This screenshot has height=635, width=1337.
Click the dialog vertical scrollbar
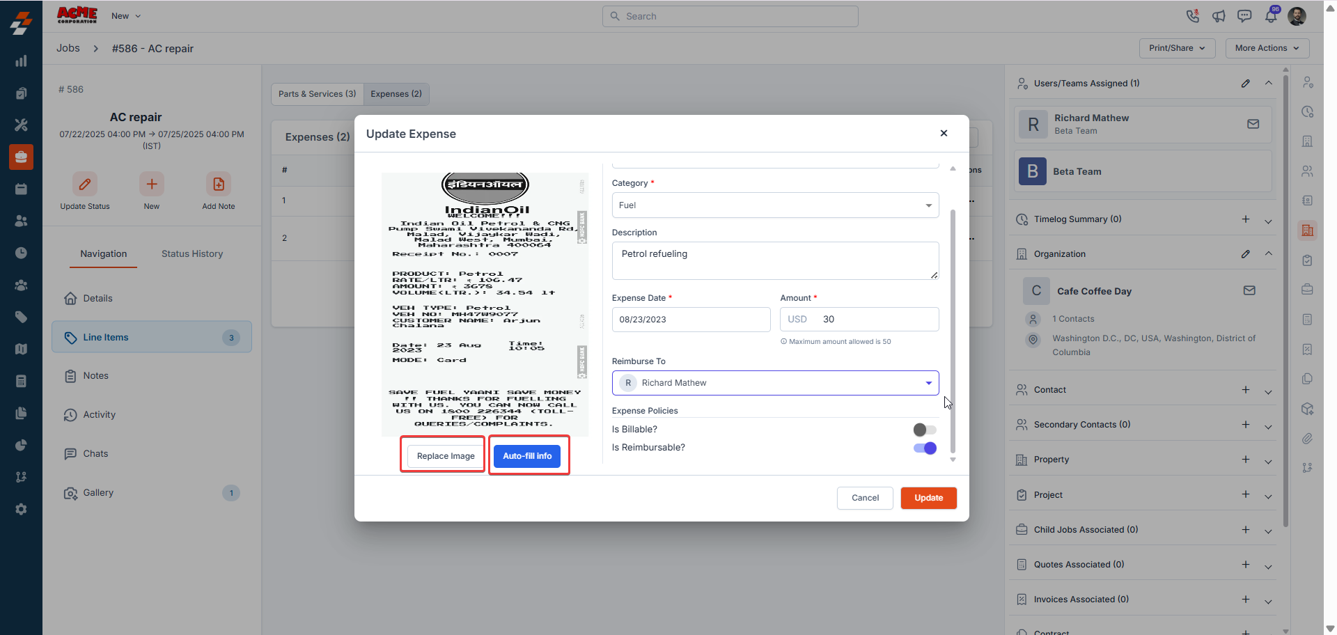click(x=953, y=331)
